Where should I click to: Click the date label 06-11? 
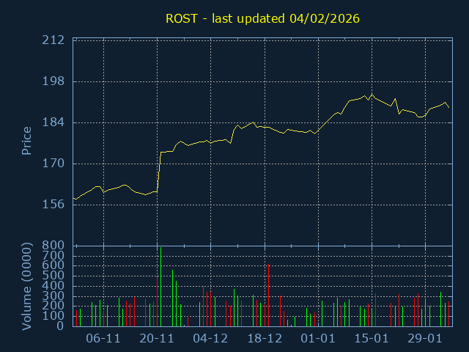(103, 339)
